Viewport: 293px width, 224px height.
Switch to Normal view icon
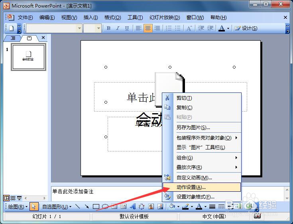point(6,198)
